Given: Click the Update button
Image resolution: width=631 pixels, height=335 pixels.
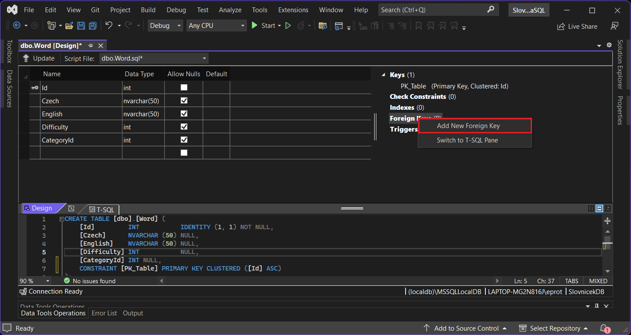Looking at the screenshot, I should click(x=39, y=58).
